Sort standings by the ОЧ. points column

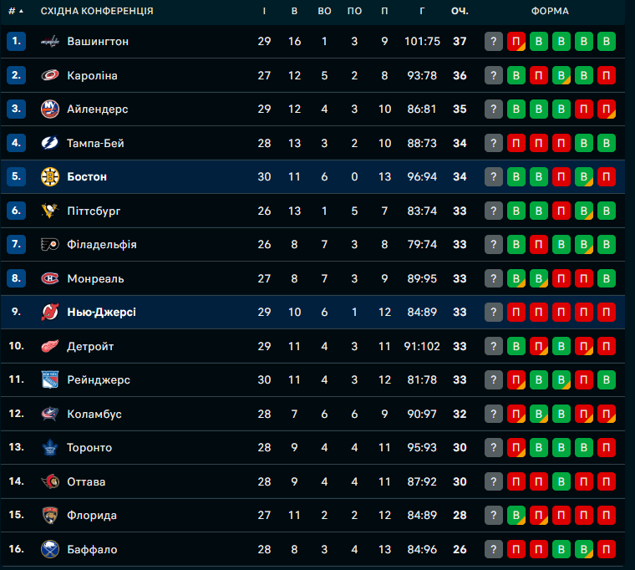[x=459, y=11]
